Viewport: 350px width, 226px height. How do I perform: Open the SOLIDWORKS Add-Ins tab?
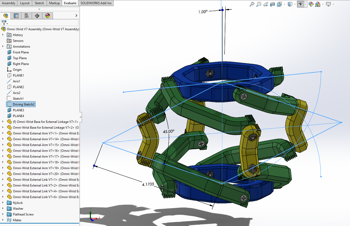(96, 3)
